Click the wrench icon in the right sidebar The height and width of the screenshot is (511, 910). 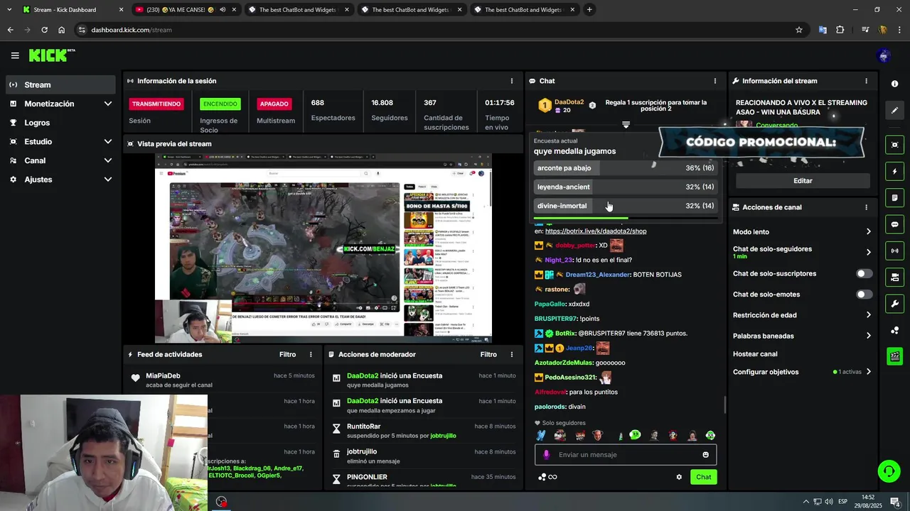(894, 304)
